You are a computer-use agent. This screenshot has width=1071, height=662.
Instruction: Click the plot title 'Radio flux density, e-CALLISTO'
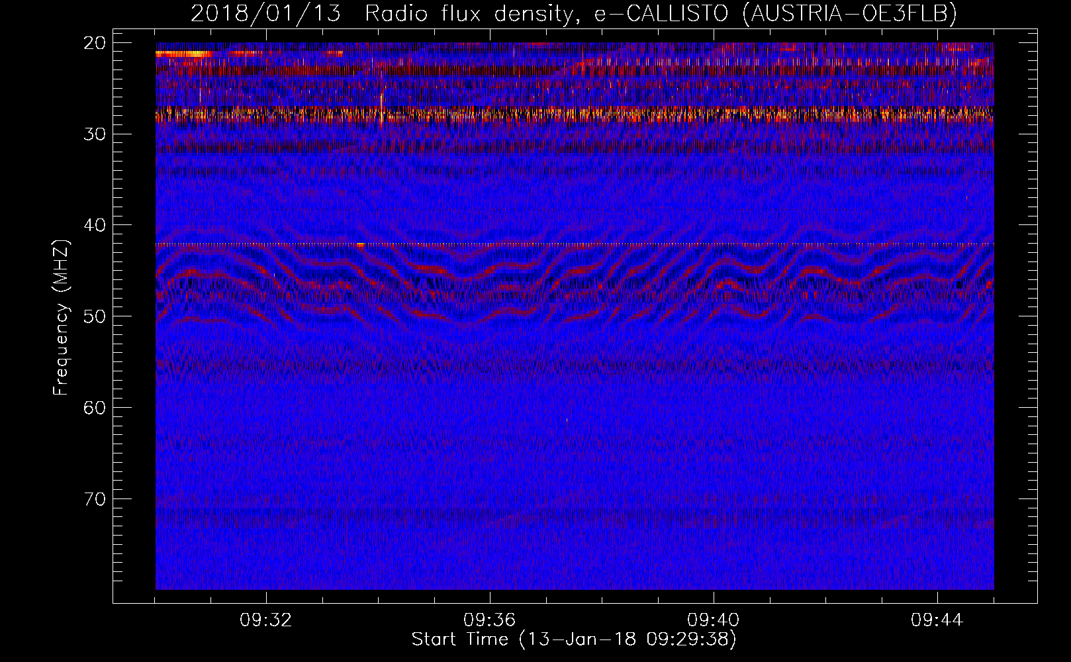pos(548,13)
